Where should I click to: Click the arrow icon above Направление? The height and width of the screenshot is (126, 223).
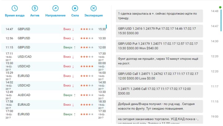point(55,8)
